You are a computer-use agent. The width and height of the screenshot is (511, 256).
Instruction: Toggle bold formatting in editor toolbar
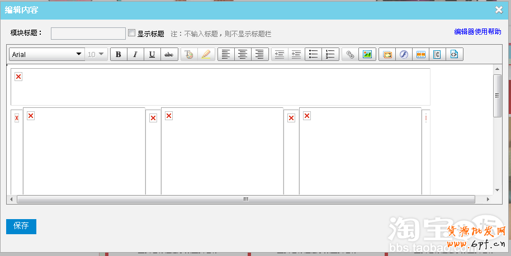click(x=119, y=54)
